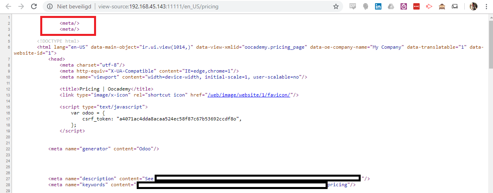
Task: Click the meta generator content="Odoo" line
Action: [x=104, y=149]
